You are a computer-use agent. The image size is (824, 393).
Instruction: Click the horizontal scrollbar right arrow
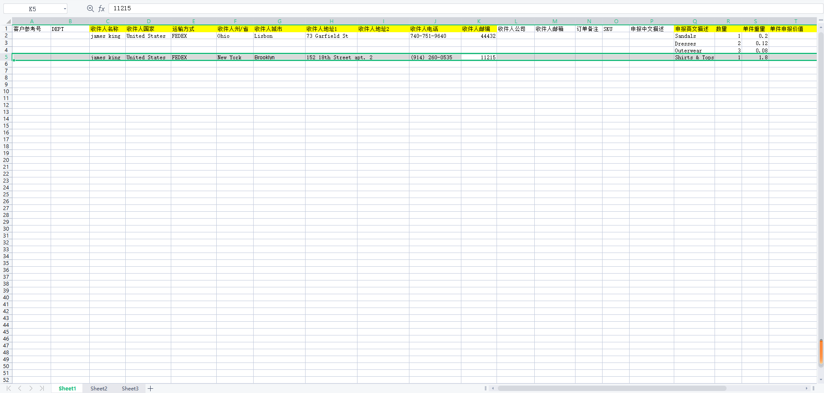[x=806, y=388]
